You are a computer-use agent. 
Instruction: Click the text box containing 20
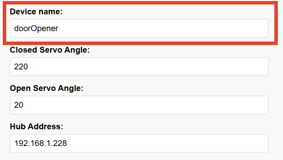click(139, 105)
